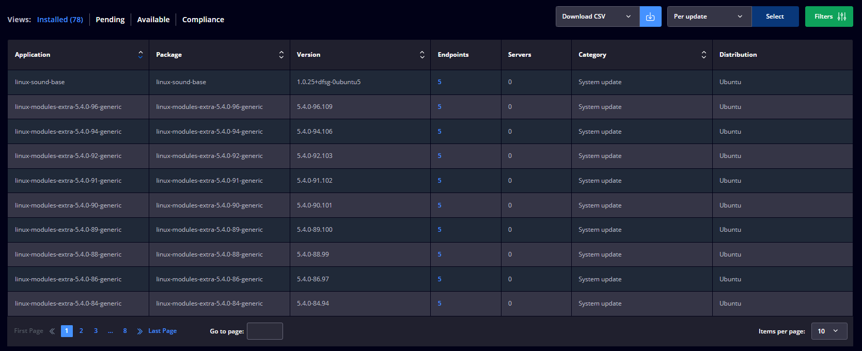The height and width of the screenshot is (351, 862).
Task: Click current page 1 indicator
Action: pos(67,331)
